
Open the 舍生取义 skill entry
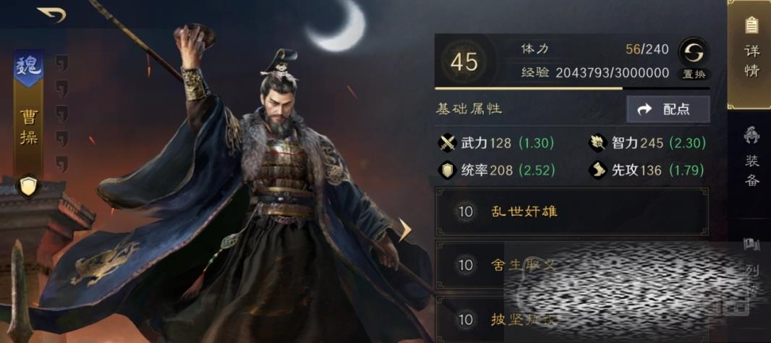(572, 266)
